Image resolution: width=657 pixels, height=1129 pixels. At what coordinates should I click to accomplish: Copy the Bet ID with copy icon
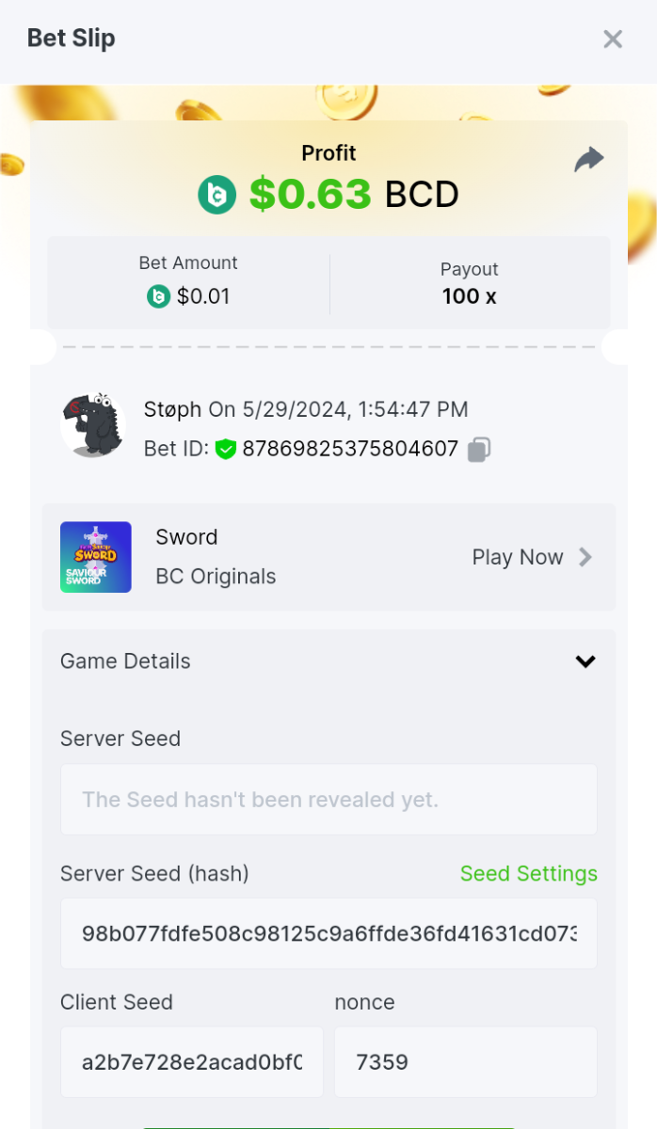[x=479, y=450]
